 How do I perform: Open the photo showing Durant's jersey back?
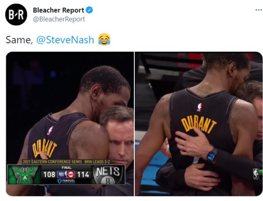(199, 124)
